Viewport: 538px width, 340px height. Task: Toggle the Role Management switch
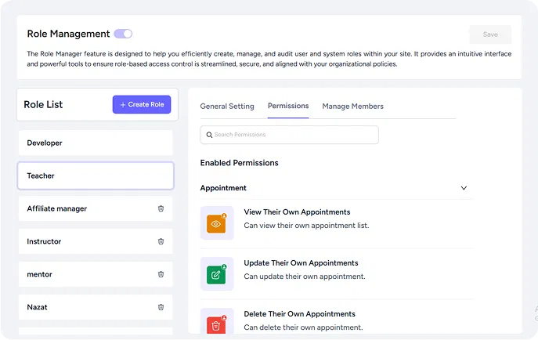[x=123, y=34]
